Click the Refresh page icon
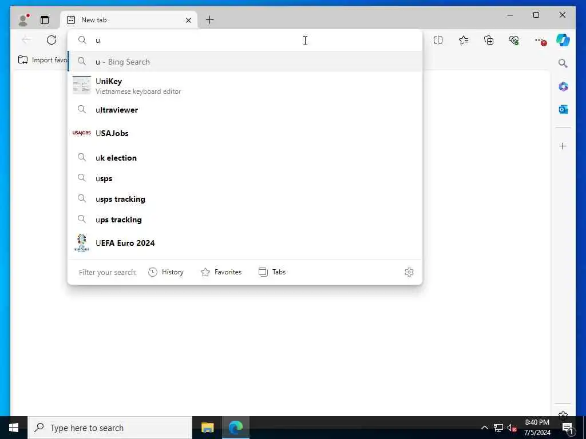Screen dimensions: 586x439 (x=52, y=40)
